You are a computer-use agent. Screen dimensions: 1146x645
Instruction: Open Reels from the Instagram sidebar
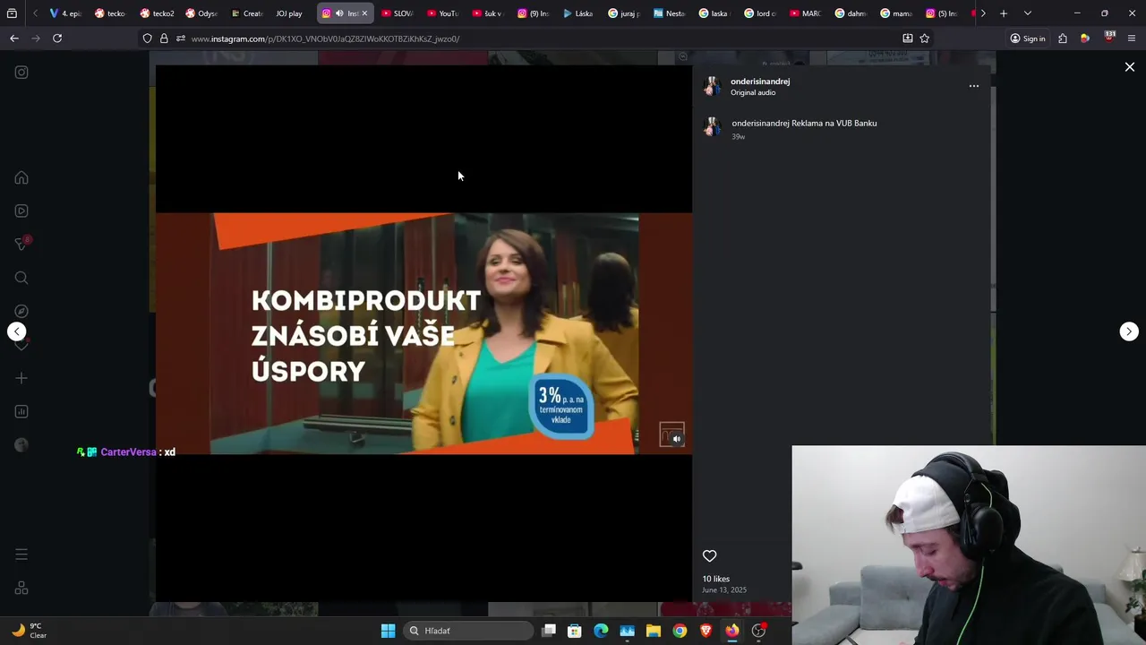[x=21, y=211]
